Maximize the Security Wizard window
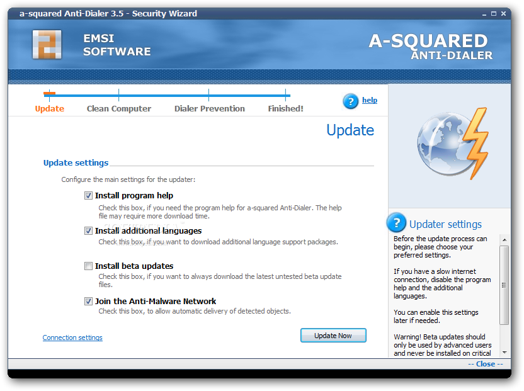 tap(494, 14)
